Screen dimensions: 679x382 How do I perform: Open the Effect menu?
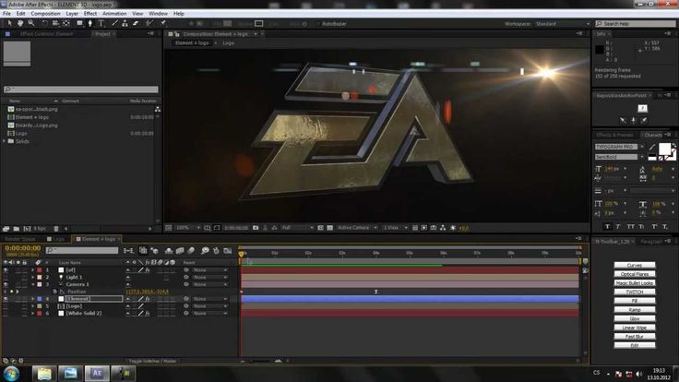coord(90,14)
